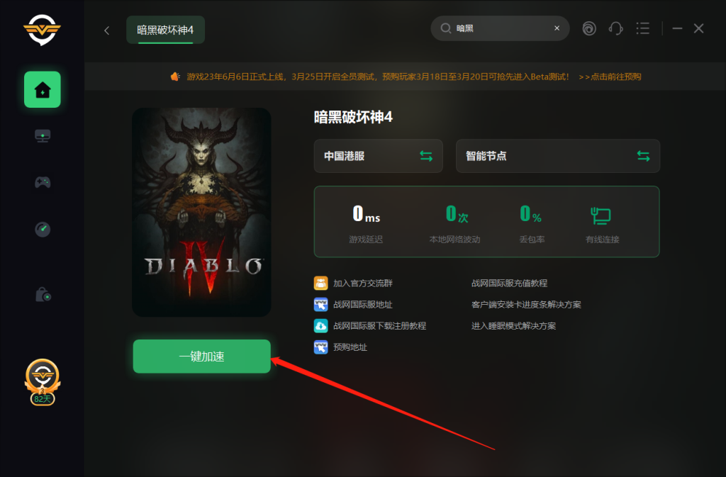Open the toolbox bag icon in sidebar
The image size is (726, 477).
pos(43,294)
